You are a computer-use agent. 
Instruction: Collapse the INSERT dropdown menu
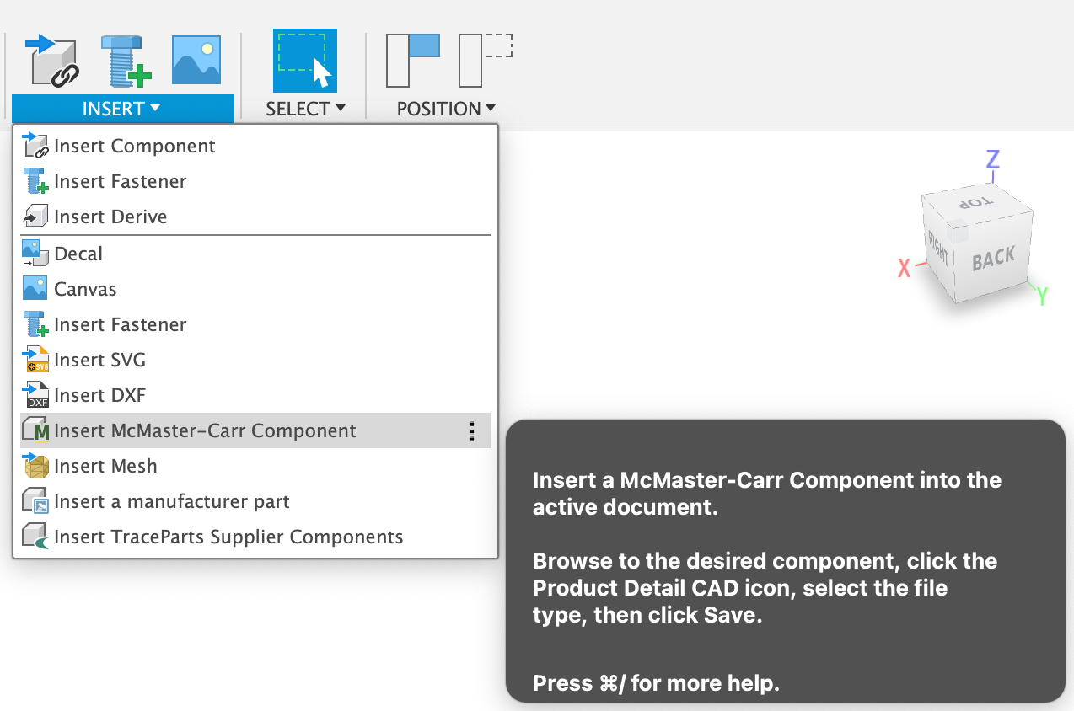pyautogui.click(x=122, y=109)
